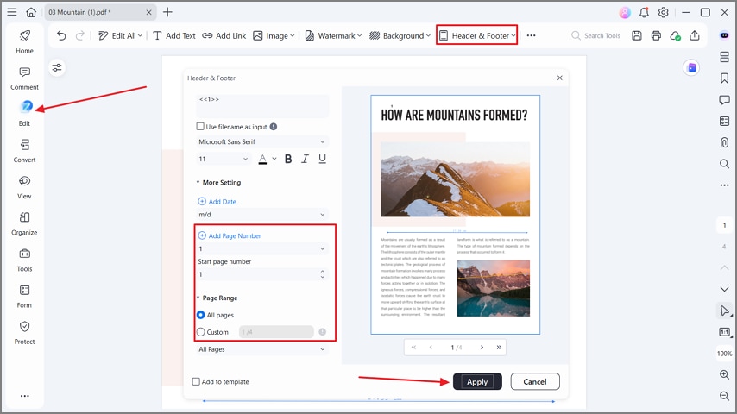
Task: Open the comments panel on right sidebar
Action: [x=724, y=100]
